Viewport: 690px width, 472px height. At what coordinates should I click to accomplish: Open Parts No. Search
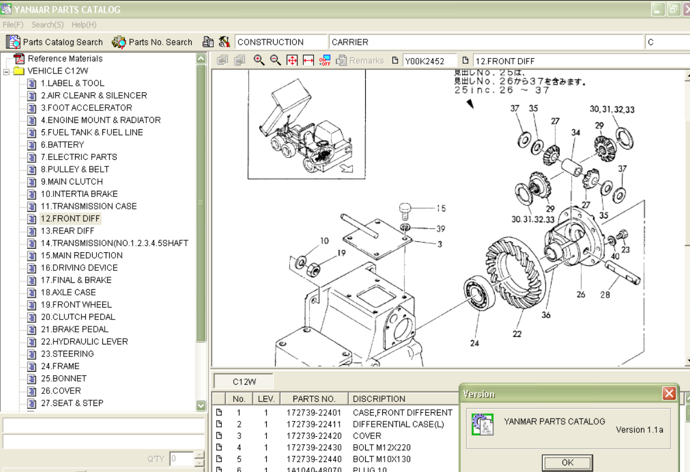[152, 42]
